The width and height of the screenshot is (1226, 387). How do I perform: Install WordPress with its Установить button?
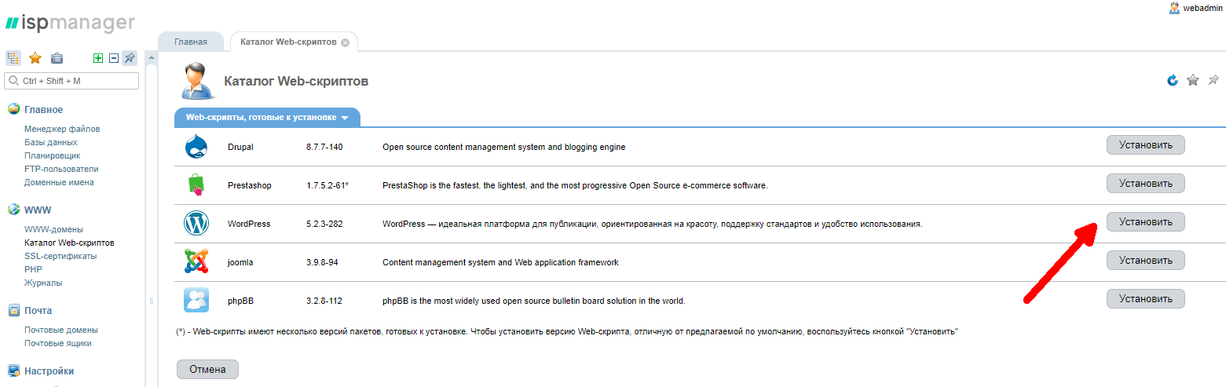pos(1145,222)
